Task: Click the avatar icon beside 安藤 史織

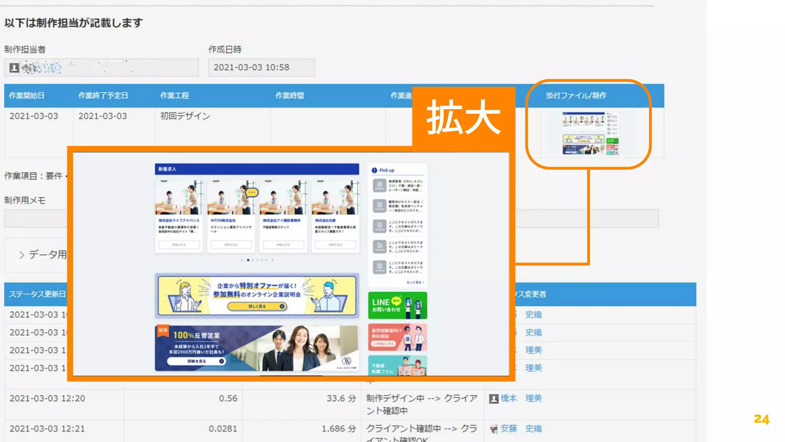Action: coord(494,429)
